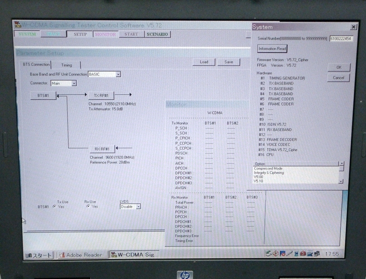Viewport: 366px width, 279px height.
Task: Confirm the System dialog with OK
Action: coord(339,67)
